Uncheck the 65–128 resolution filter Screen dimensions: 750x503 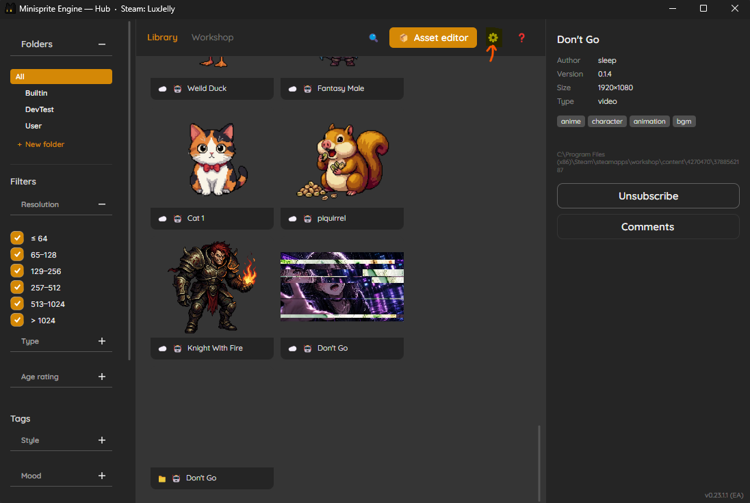17,255
